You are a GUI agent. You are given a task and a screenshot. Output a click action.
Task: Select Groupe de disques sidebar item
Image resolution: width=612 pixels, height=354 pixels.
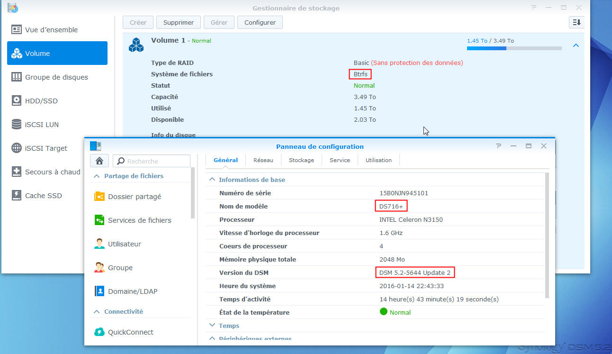[x=56, y=77]
